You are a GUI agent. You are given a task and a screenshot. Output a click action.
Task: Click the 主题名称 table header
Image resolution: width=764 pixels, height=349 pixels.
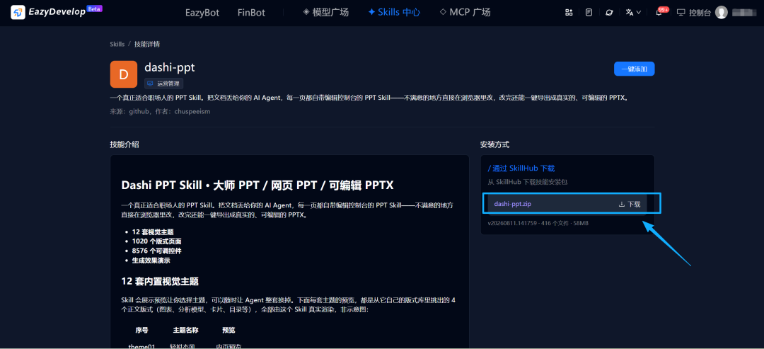tap(185, 330)
